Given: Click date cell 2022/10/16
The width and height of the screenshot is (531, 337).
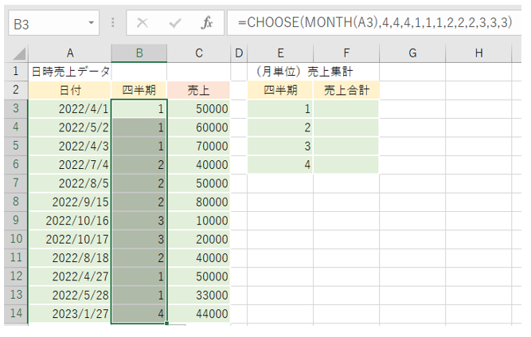Looking at the screenshot, I should [70, 220].
